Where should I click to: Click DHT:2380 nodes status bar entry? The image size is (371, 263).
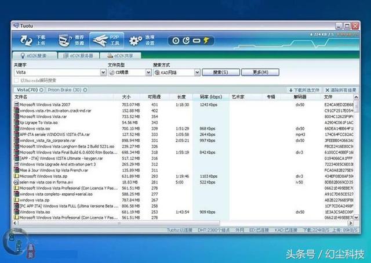pyautogui.click(x=213, y=230)
